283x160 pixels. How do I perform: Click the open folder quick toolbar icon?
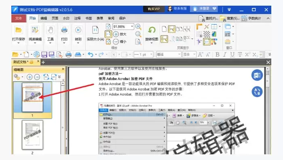[15, 54]
